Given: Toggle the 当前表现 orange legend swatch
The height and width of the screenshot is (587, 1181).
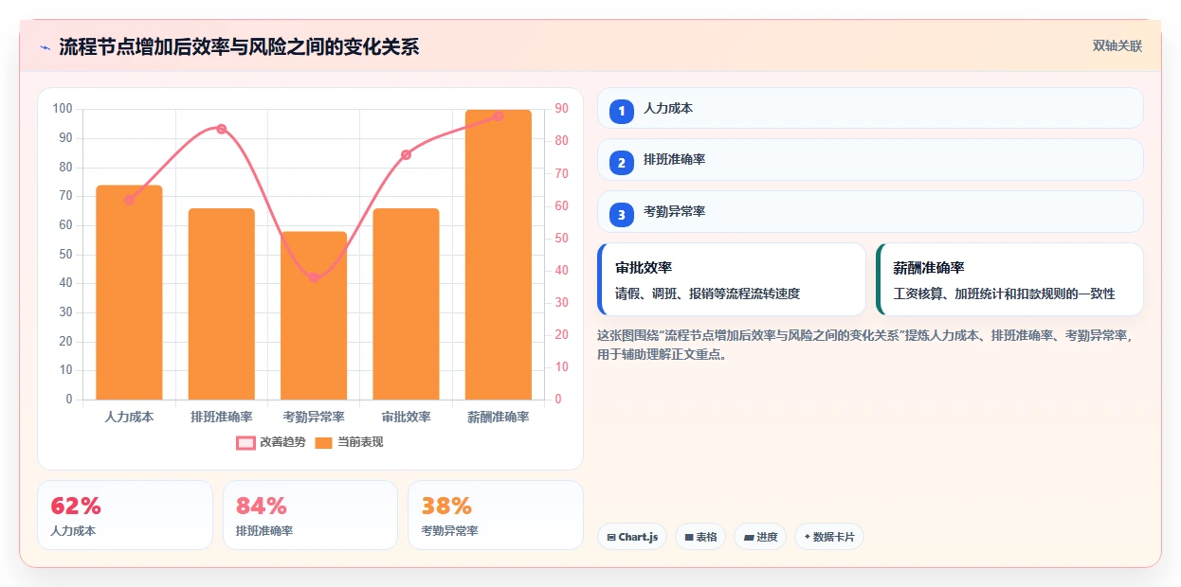Looking at the screenshot, I should (x=323, y=443).
